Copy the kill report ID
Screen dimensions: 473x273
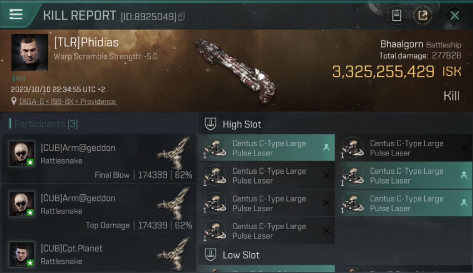click(x=181, y=16)
